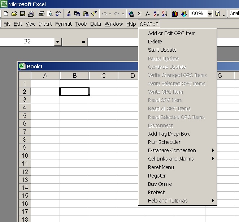Open the View menu

pyautogui.click(x=30, y=24)
